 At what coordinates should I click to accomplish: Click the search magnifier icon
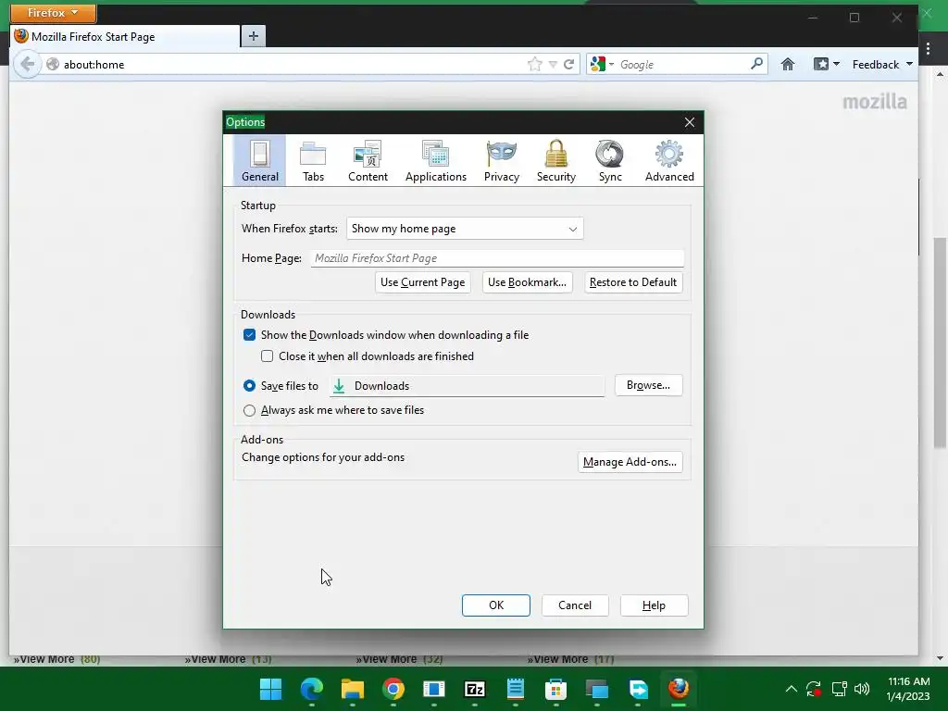coord(756,64)
